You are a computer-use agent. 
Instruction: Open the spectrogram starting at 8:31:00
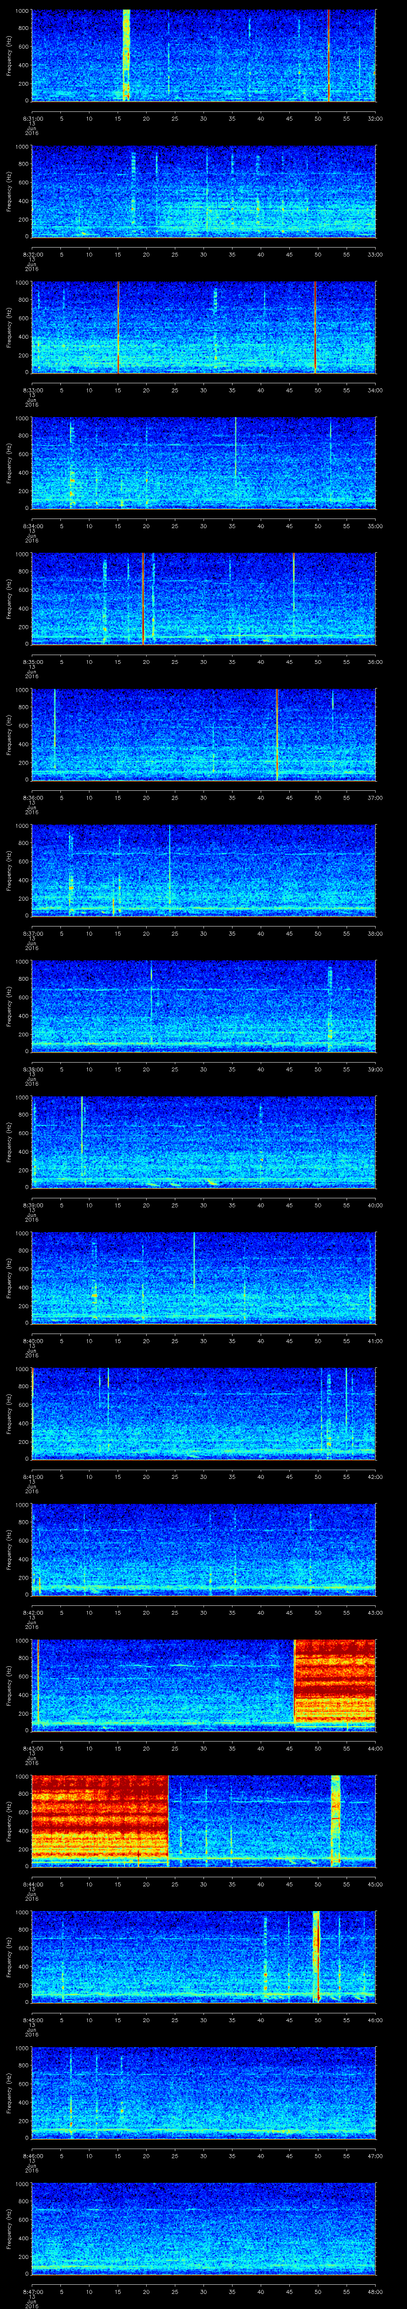click(204, 56)
